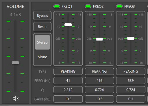Toggle the FREQ1 band green indicator

[57, 6]
